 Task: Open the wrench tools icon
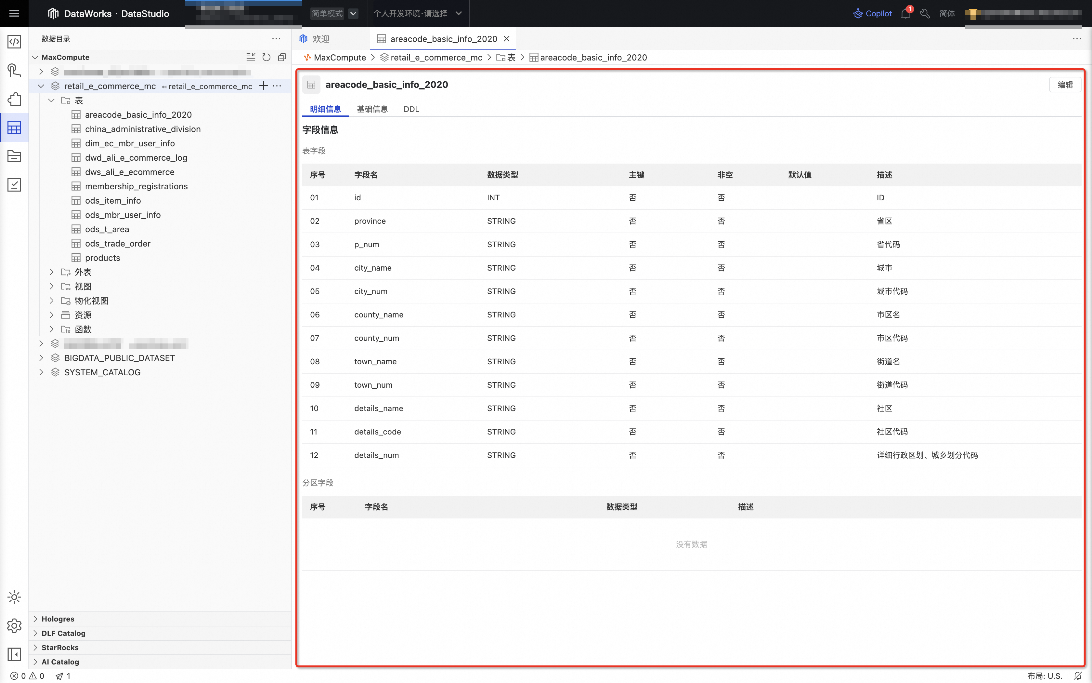click(x=925, y=14)
